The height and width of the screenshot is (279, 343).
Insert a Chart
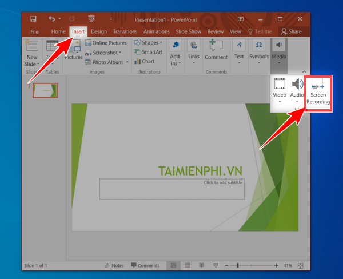pyautogui.click(x=145, y=62)
